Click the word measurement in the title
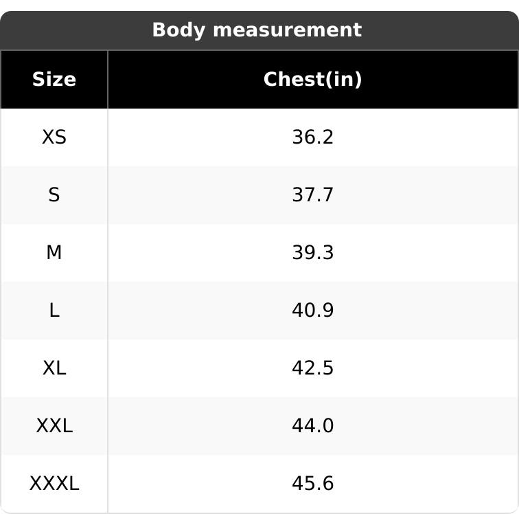The width and height of the screenshot is (519, 514). pyautogui.click(x=287, y=30)
